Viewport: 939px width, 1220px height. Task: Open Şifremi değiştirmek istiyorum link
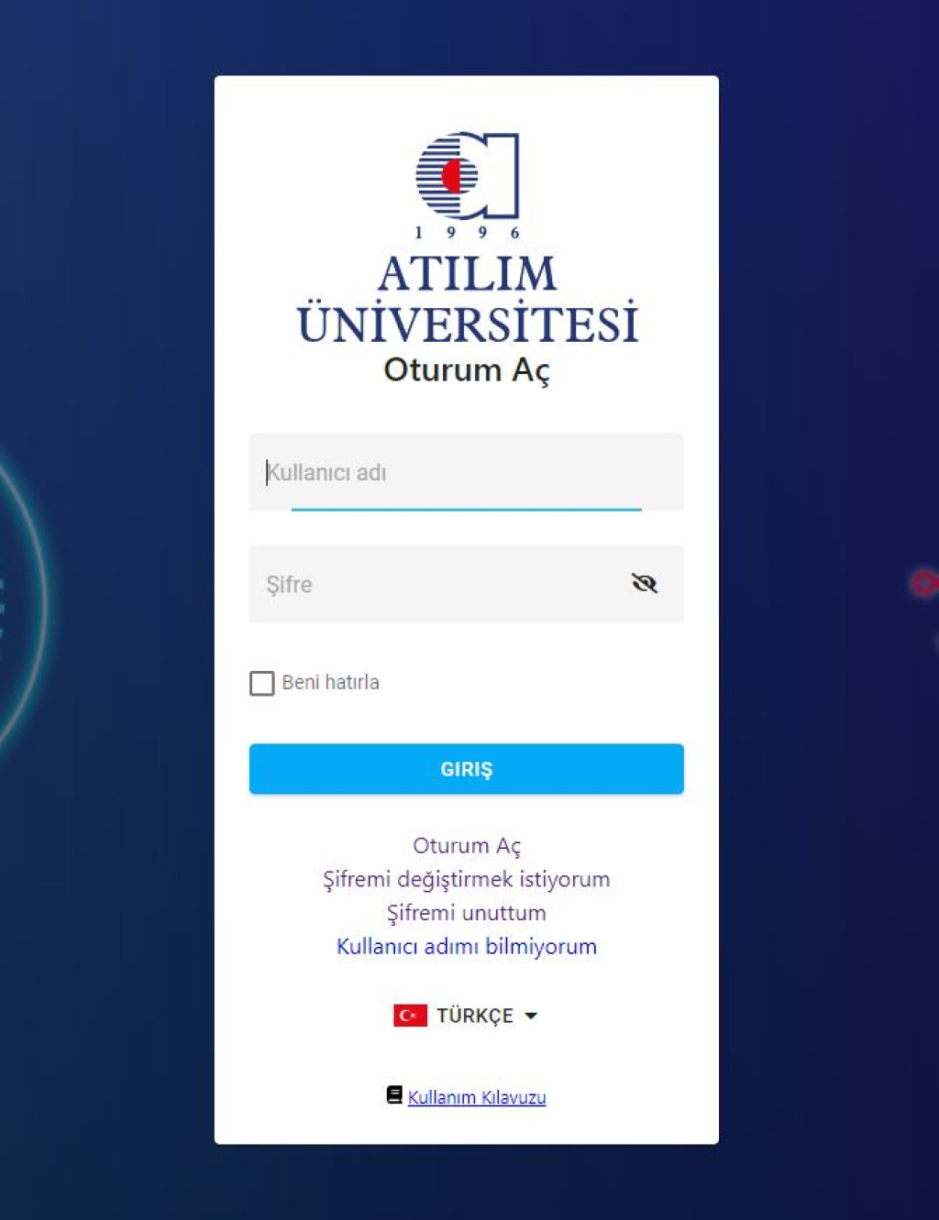[x=466, y=879]
